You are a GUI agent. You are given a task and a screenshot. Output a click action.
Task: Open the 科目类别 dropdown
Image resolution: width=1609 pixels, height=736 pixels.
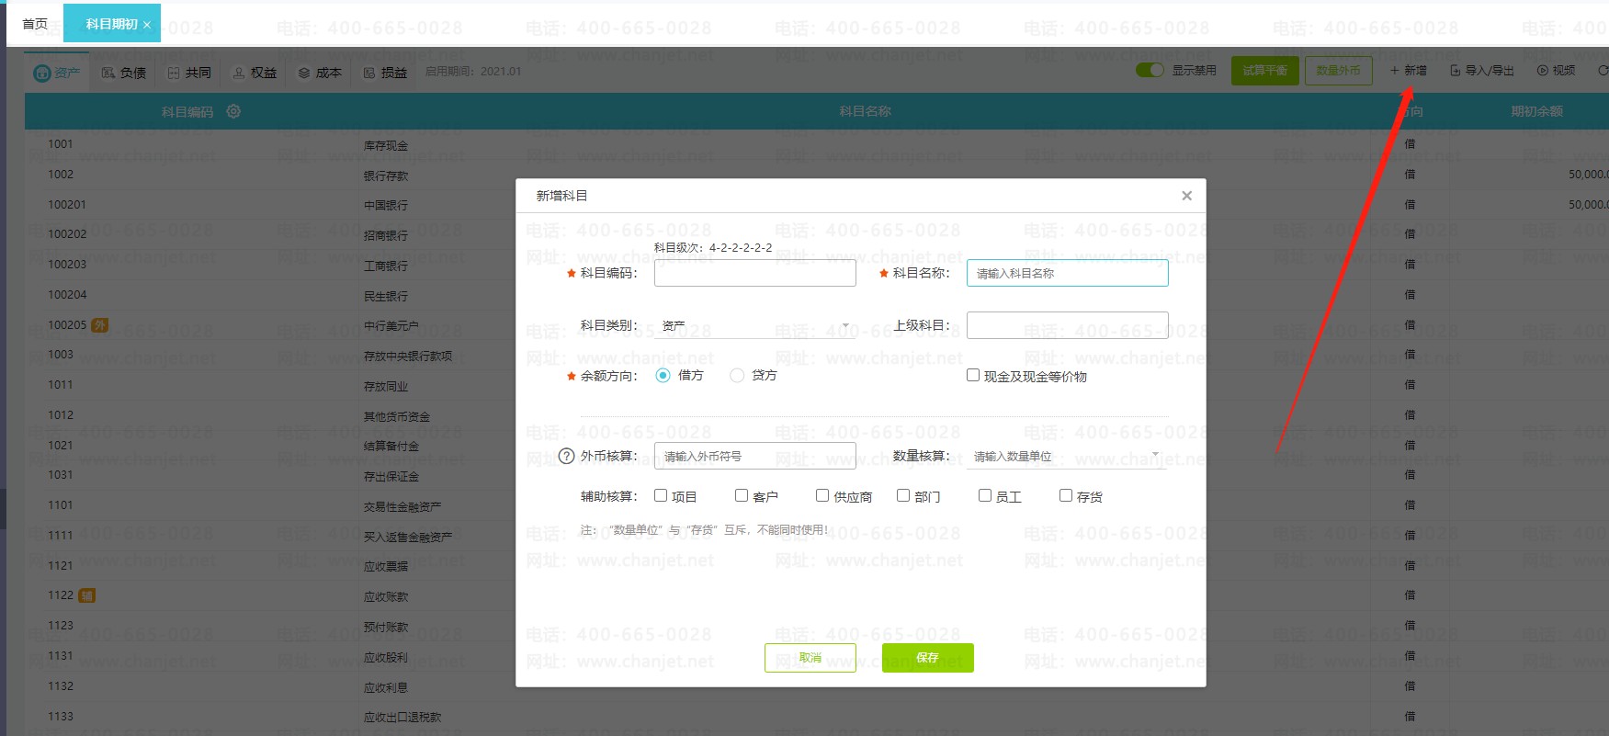pos(754,326)
